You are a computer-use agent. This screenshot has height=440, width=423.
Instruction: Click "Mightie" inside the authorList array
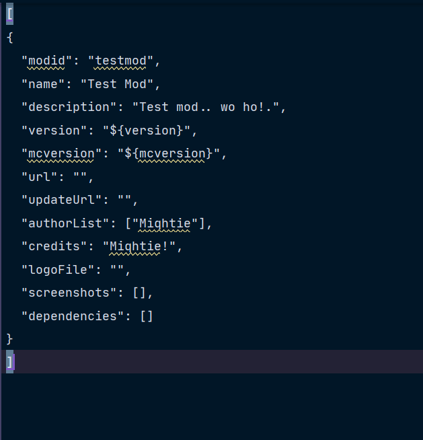tap(165, 223)
